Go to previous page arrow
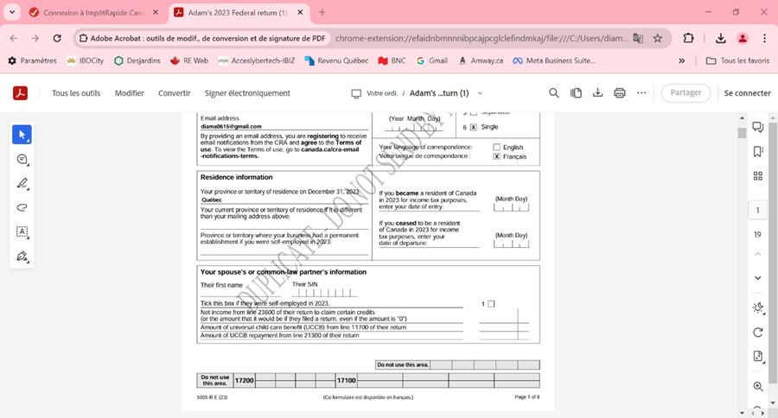 tap(757, 254)
